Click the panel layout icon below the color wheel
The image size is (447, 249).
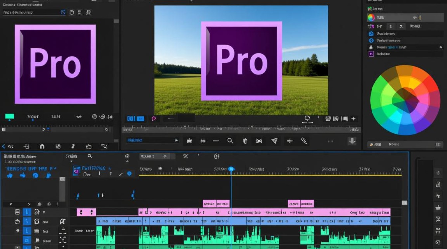coord(438,144)
